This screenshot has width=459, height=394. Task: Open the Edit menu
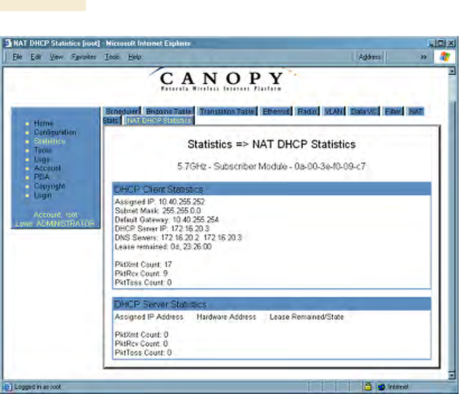point(36,57)
